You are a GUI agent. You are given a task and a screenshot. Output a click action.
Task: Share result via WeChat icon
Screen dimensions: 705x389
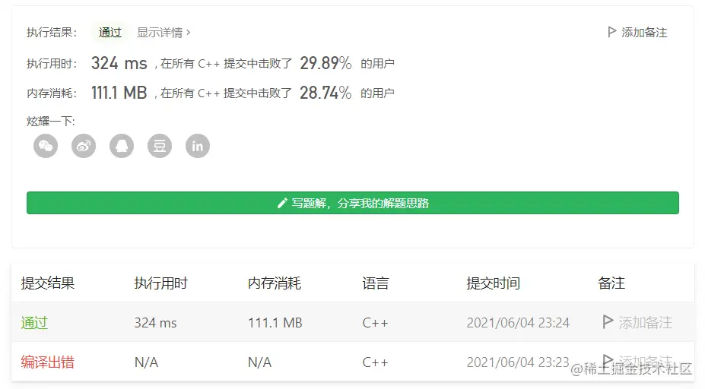point(46,146)
